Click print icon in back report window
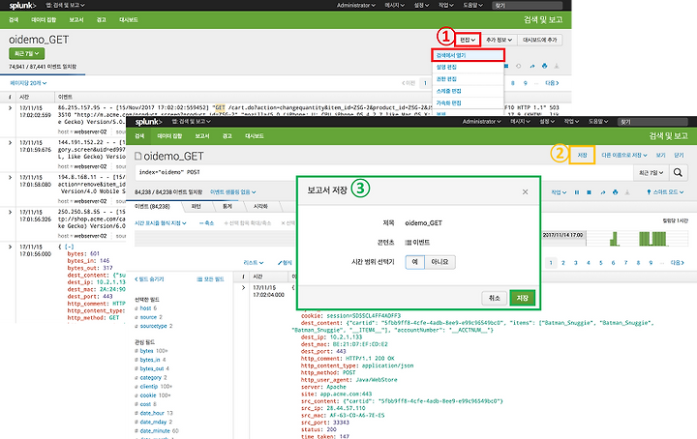 (544, 66)
